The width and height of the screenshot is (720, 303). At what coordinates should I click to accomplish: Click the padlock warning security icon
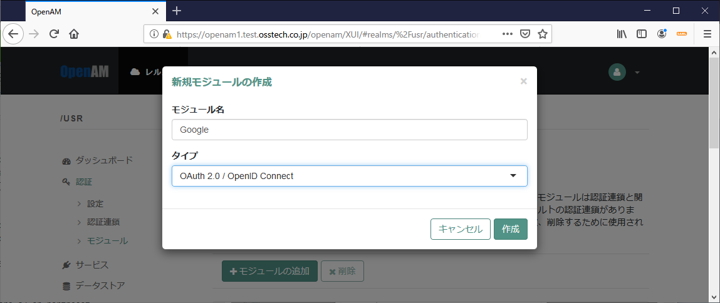tap(167, 34)
